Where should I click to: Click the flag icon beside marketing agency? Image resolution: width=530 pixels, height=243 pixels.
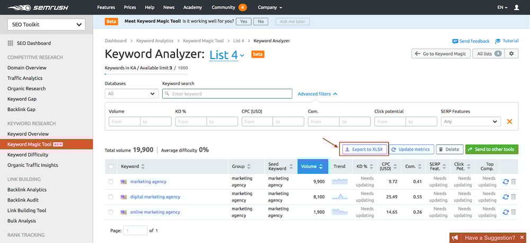tap(123, 182)
